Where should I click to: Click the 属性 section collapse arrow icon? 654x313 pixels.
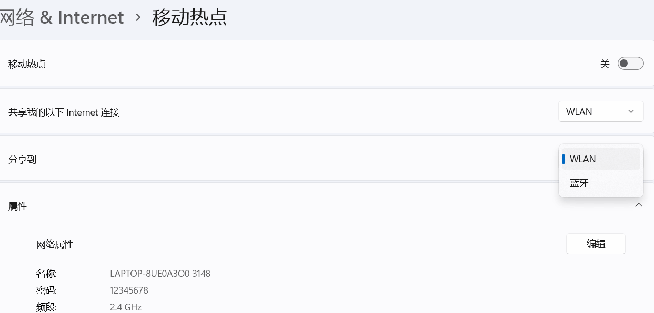pos(639,205)
